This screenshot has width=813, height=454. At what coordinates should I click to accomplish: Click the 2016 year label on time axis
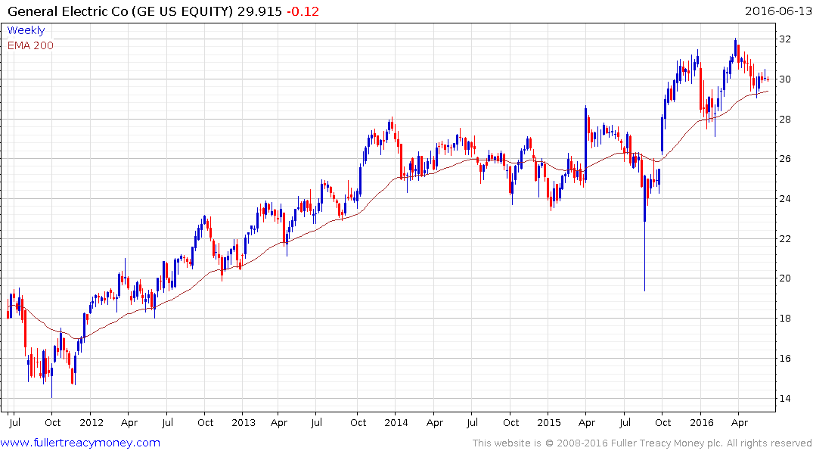pyautogui.click(x=702, y=422)
